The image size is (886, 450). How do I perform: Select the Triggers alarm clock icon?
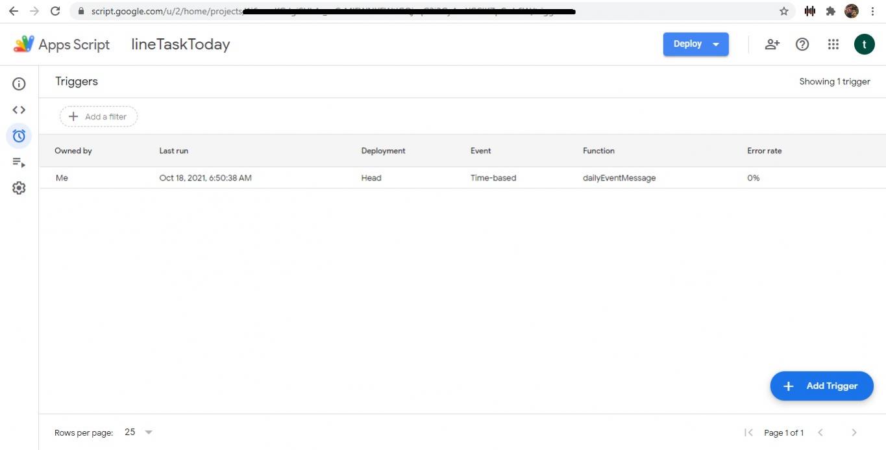(19, 136)
